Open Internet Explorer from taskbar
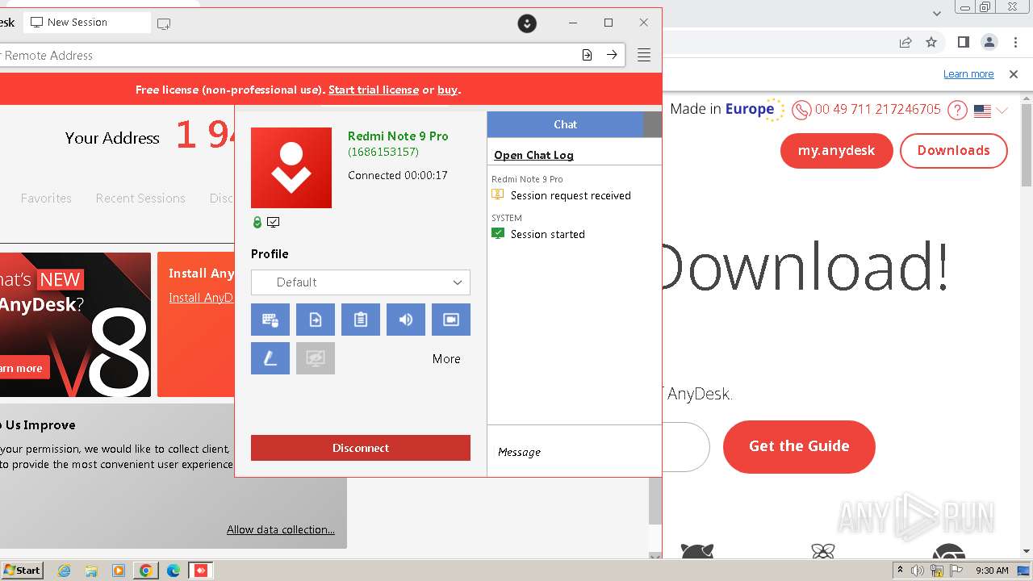Viewport: 1033px width, 581px height. pos(64,571)
